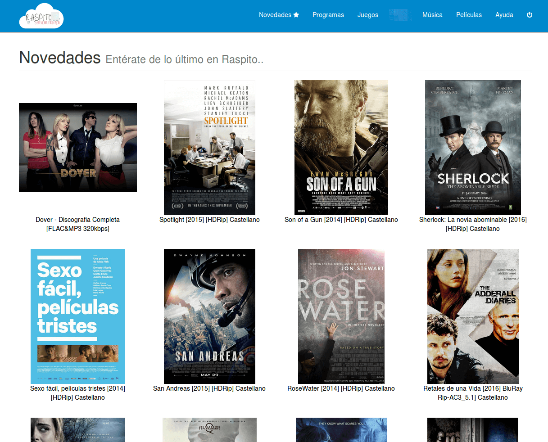
Task: Open the Juegos section
Action: pyautogui.click(x=367, y=15)
